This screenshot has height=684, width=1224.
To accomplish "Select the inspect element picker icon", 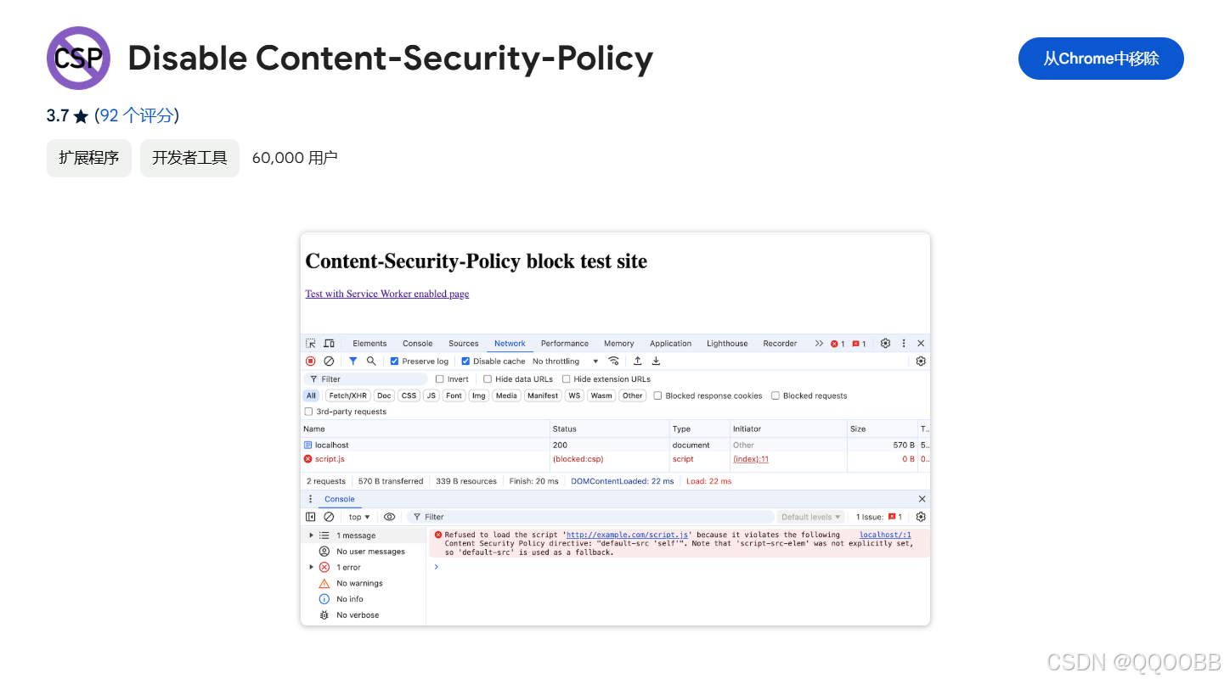I will (311, 344).
